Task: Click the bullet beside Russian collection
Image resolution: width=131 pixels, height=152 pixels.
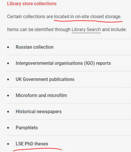Action: [x=8, y=47]
